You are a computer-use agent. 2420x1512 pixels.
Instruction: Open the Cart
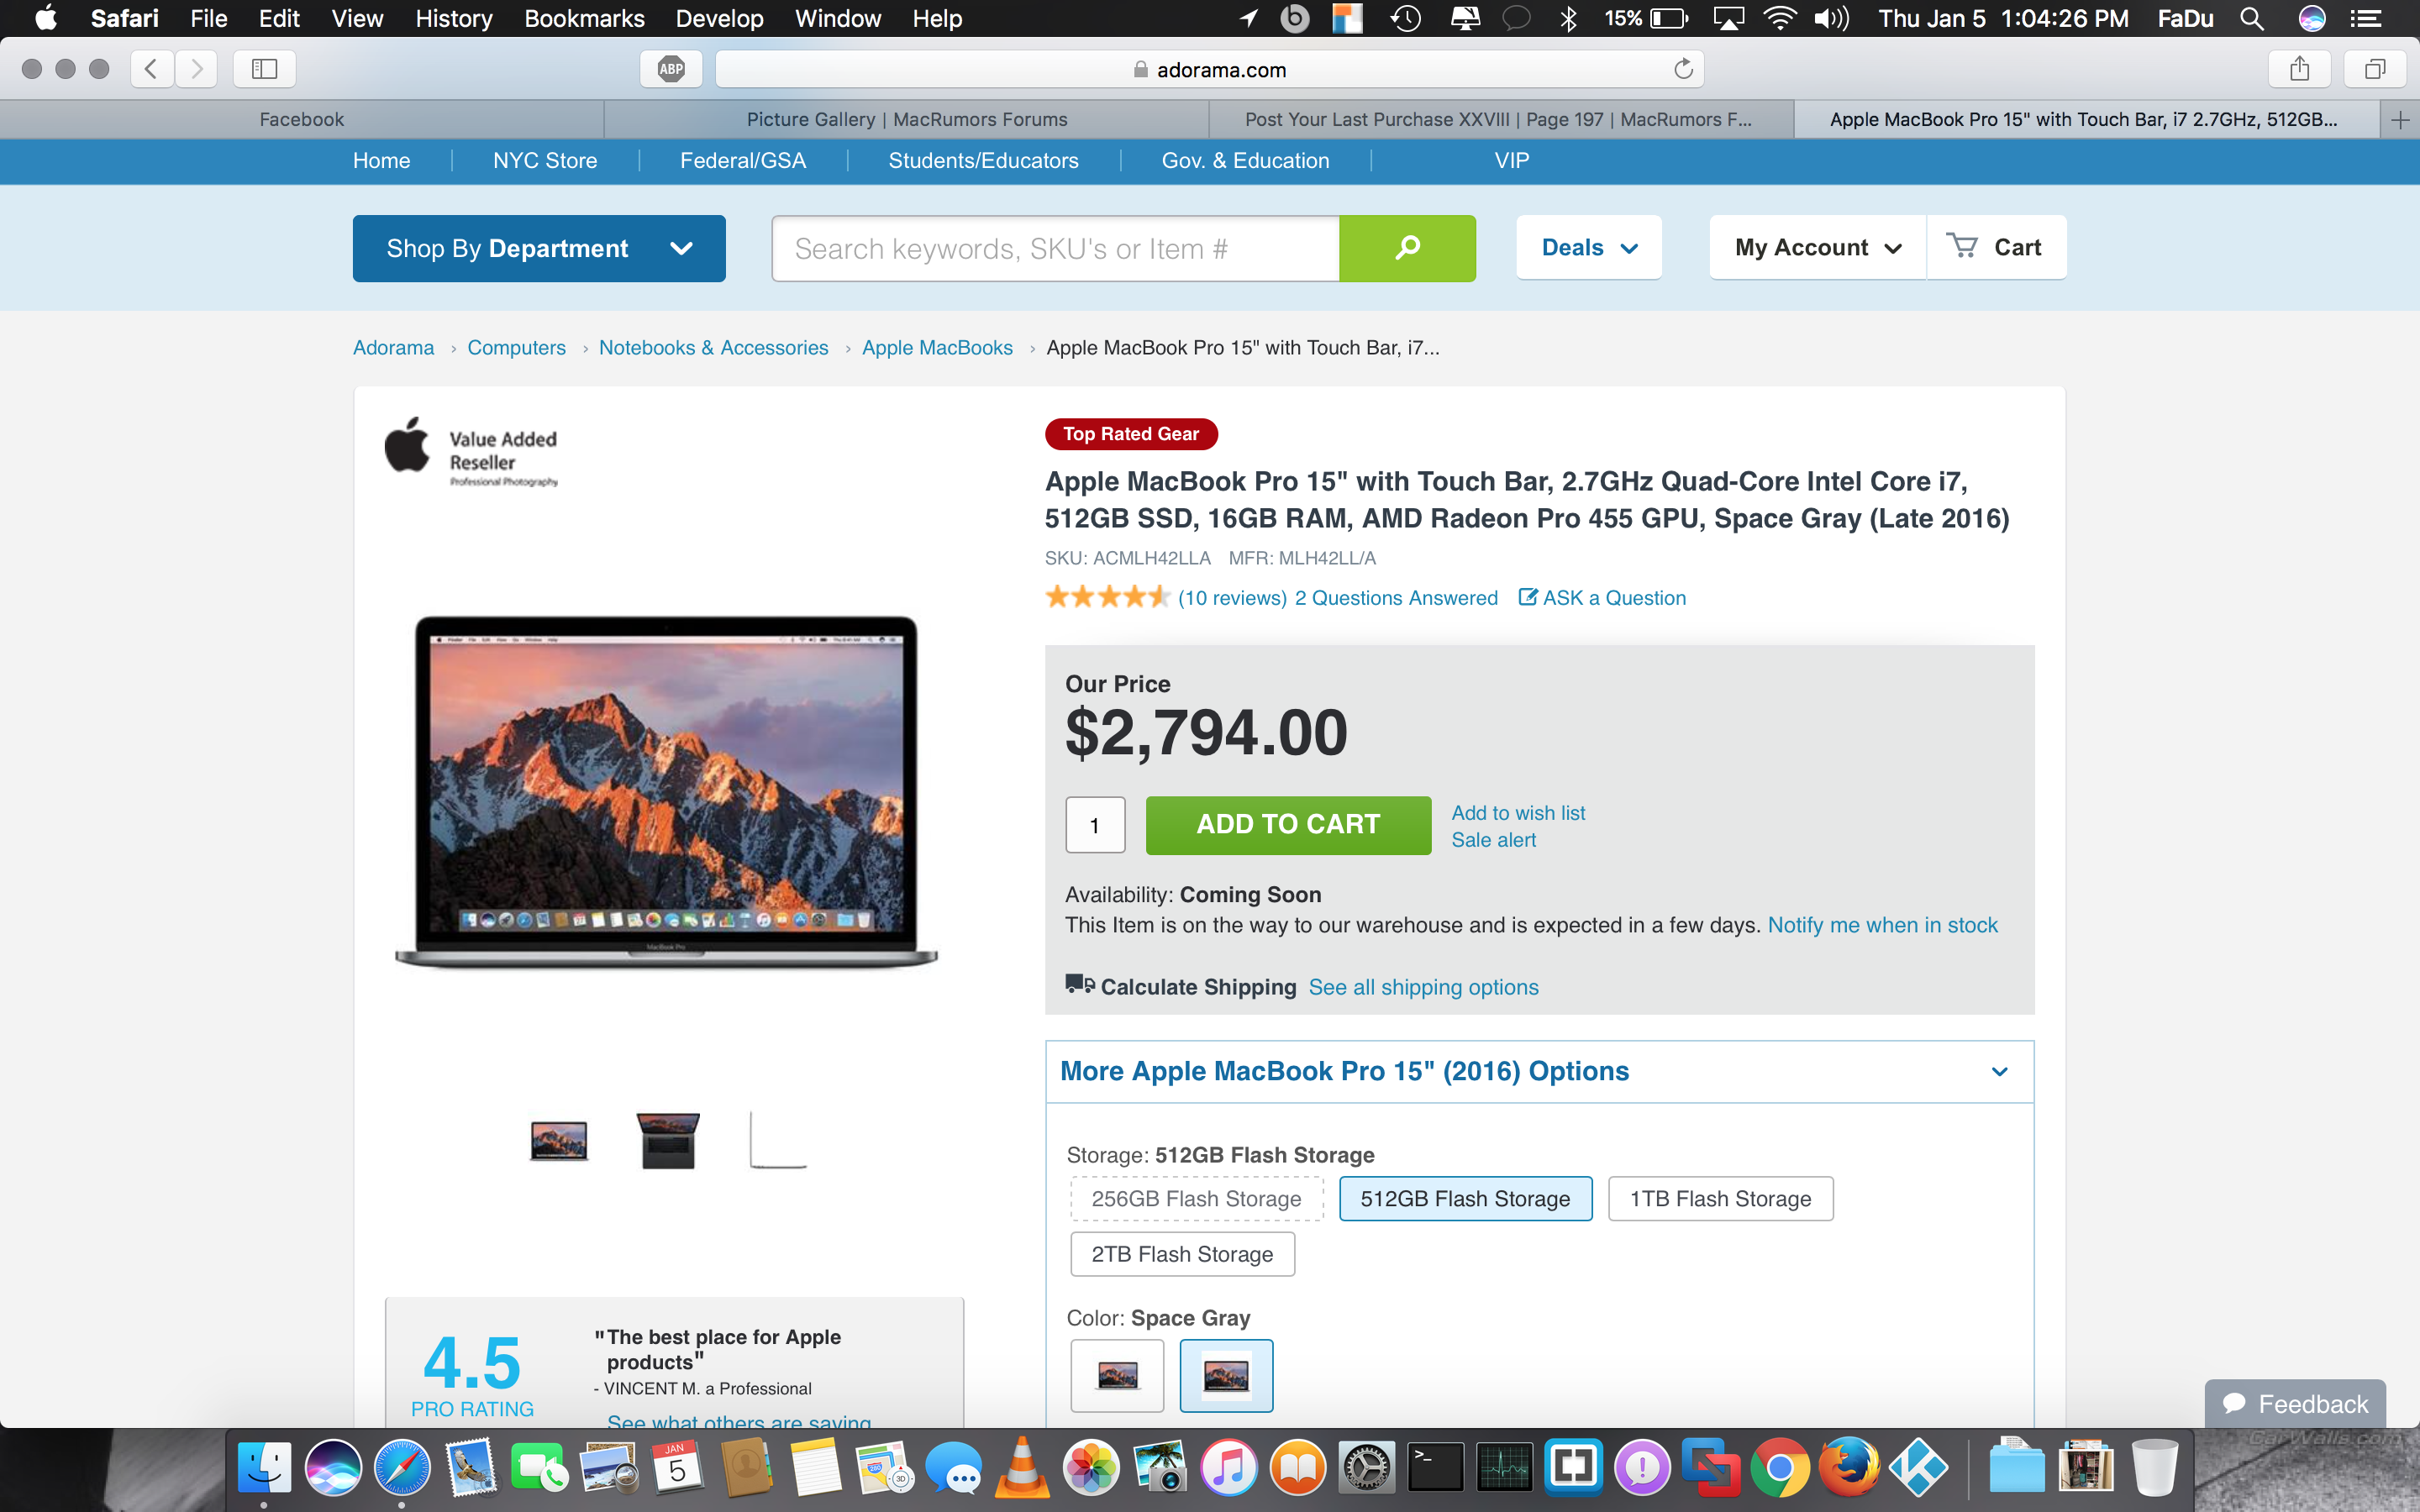tap(1995, 247)
